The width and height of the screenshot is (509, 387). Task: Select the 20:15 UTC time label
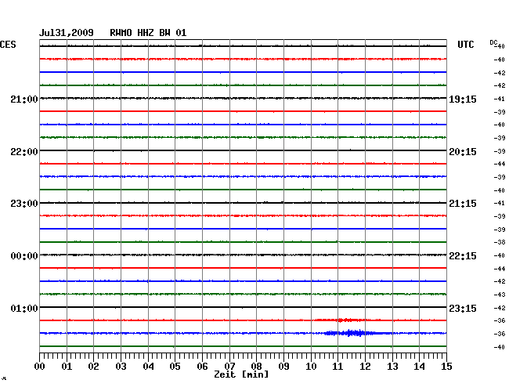(463, 152)
